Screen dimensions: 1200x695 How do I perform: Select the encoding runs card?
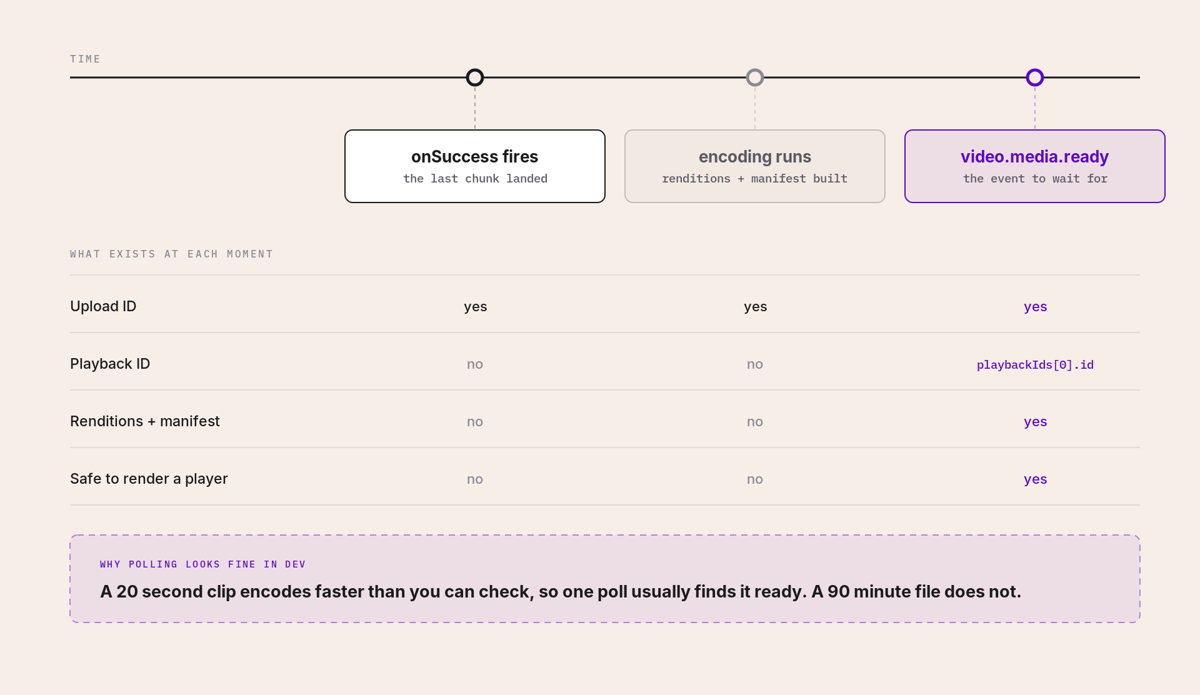pos(755,166)
